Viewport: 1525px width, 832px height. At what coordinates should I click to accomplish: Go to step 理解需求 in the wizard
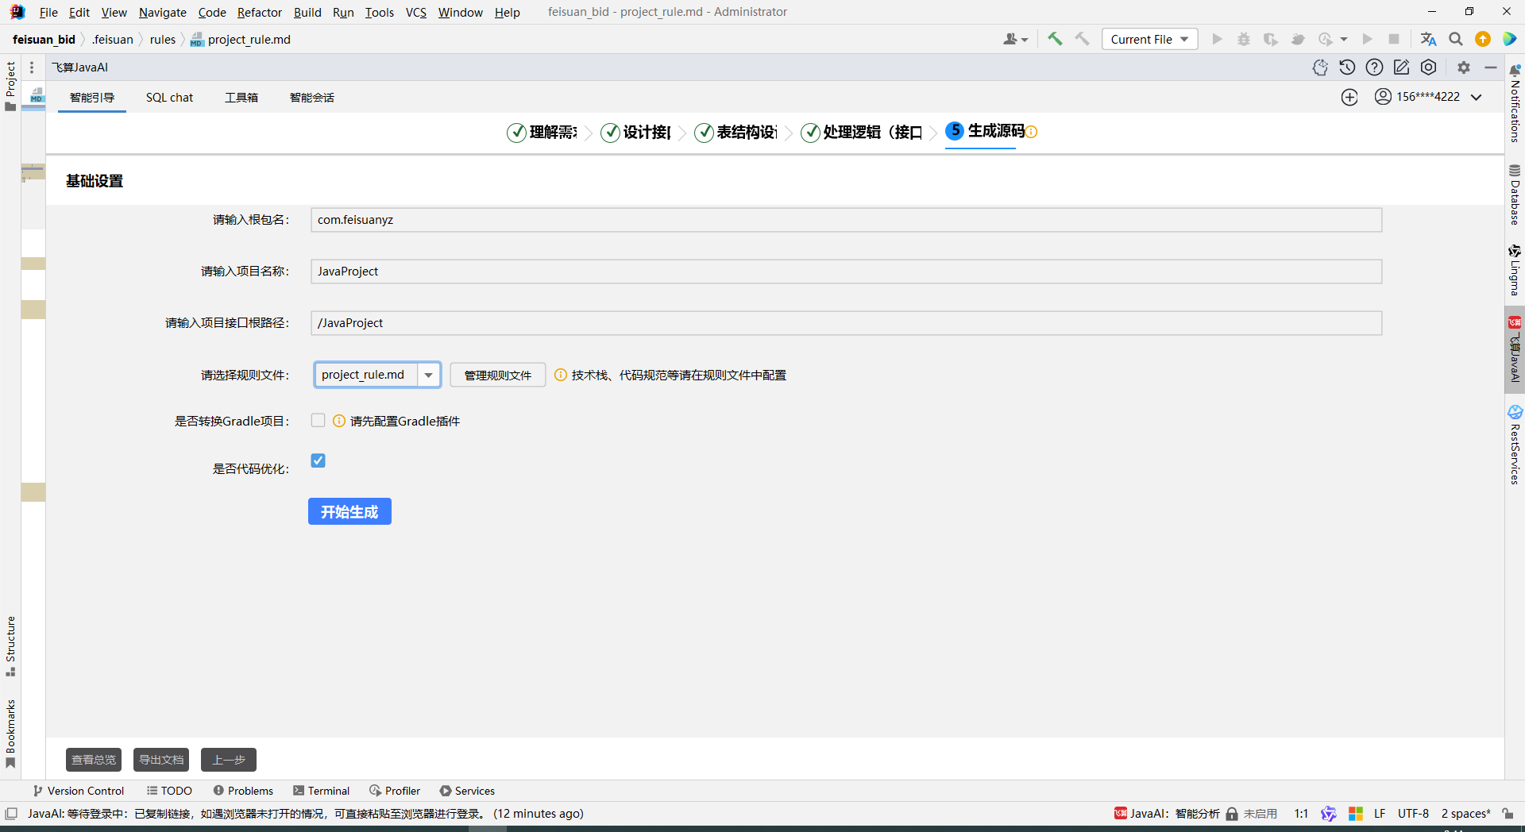click(542, 132)
